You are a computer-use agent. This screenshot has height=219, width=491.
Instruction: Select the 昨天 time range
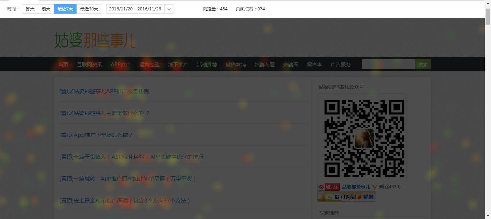[x=30, y=9]
